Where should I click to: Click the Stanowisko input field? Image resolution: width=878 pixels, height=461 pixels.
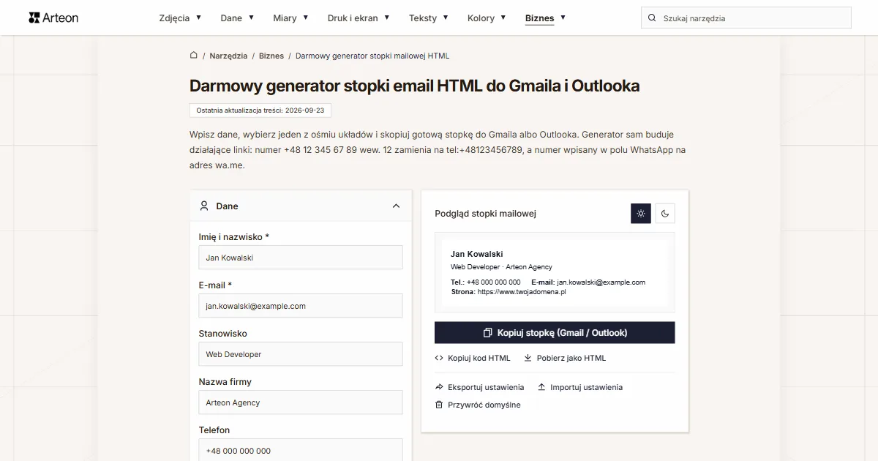click(x=301, y=354)
